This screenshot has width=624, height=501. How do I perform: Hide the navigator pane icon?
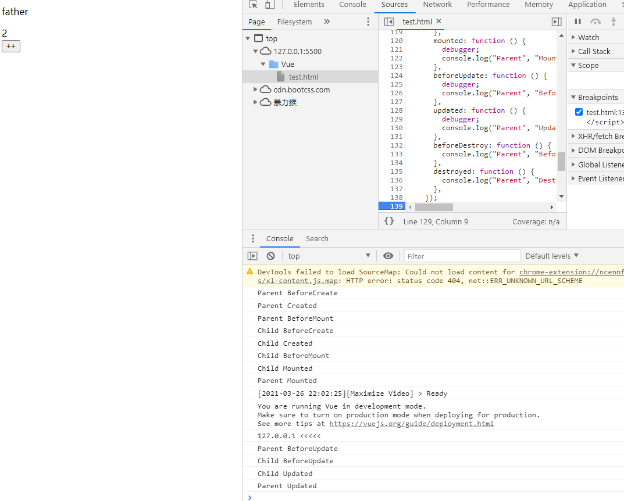click(389, 22)
